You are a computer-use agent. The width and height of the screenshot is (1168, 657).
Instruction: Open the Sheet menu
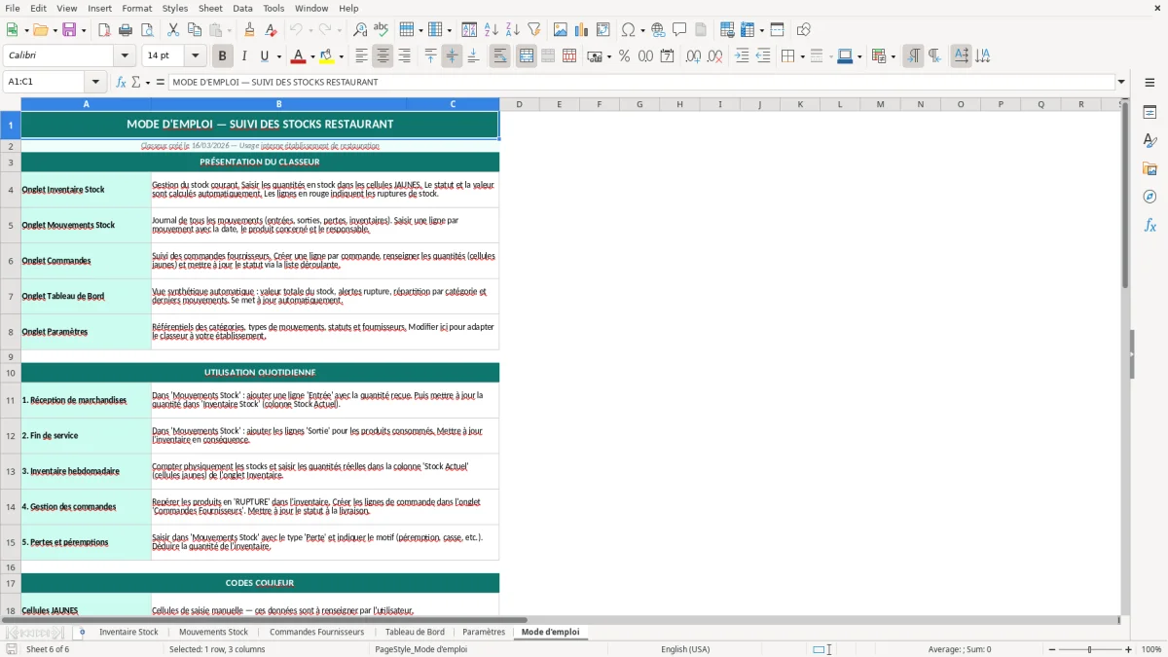pyautogui.click(x=210, y=8)
